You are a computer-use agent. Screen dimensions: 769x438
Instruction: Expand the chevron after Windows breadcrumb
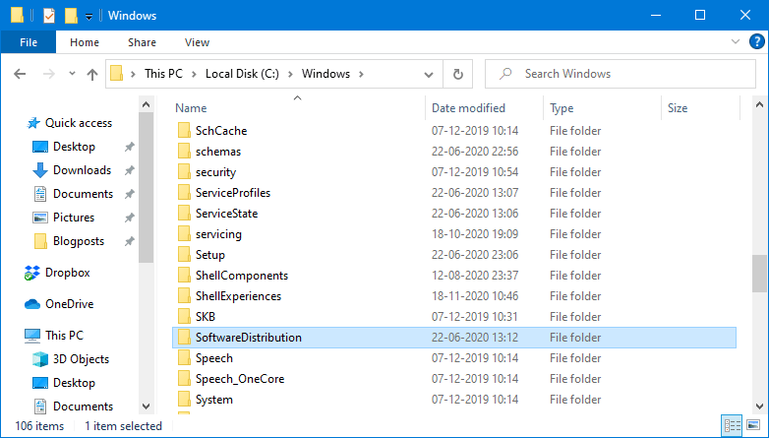coord(362,74)
